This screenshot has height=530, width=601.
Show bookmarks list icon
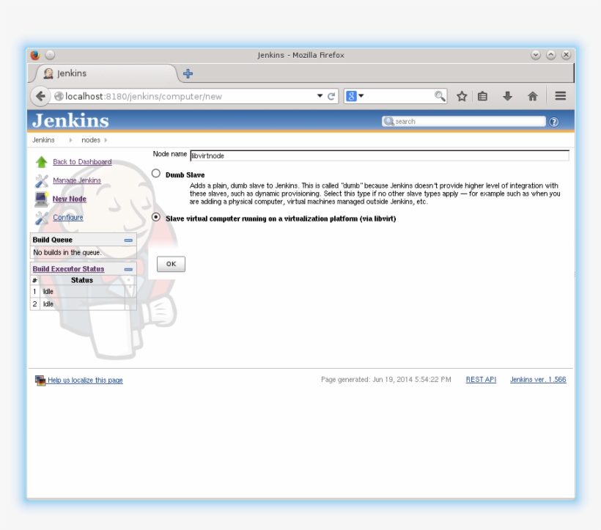(482, 96)
